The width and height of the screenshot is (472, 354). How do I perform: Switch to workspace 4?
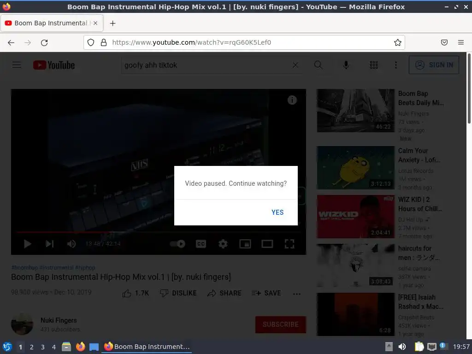(54, 347)
